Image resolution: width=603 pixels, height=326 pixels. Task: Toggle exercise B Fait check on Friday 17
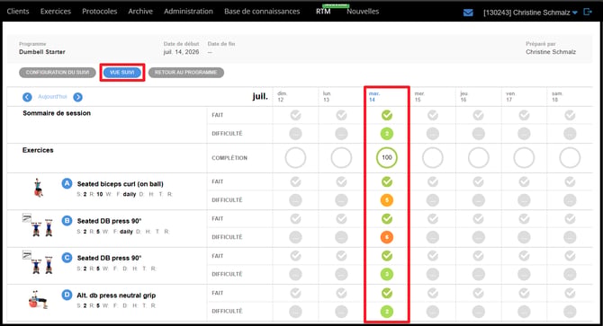click(x=524, y=218)
